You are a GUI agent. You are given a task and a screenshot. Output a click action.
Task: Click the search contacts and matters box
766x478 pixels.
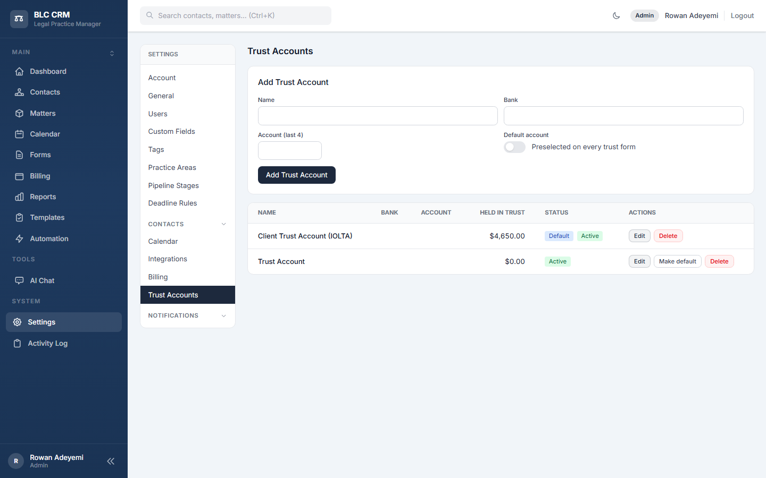click(x=236, y=15)
